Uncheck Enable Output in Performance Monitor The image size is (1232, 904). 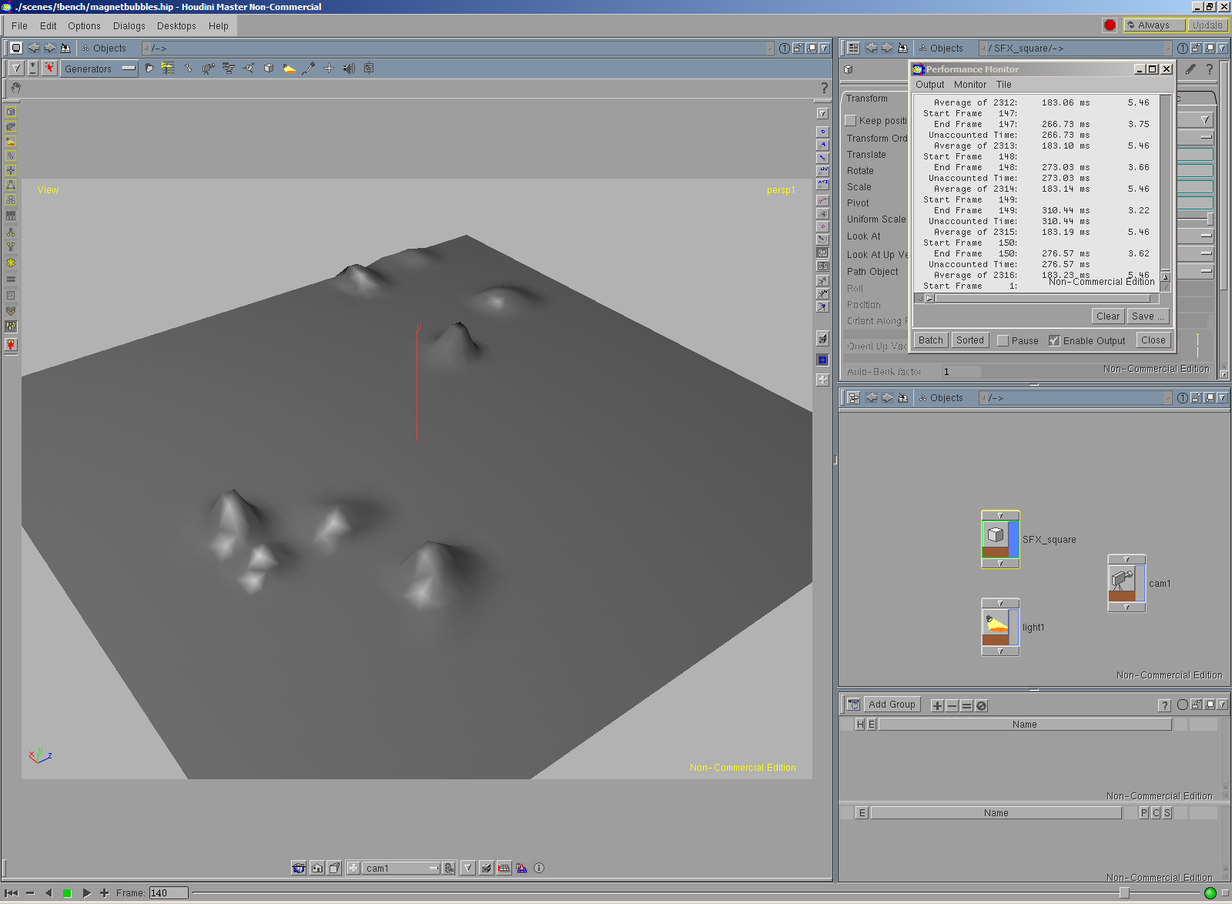click(1054, 340)
